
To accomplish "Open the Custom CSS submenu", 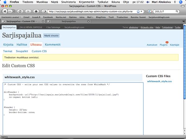I will (39, 51).
